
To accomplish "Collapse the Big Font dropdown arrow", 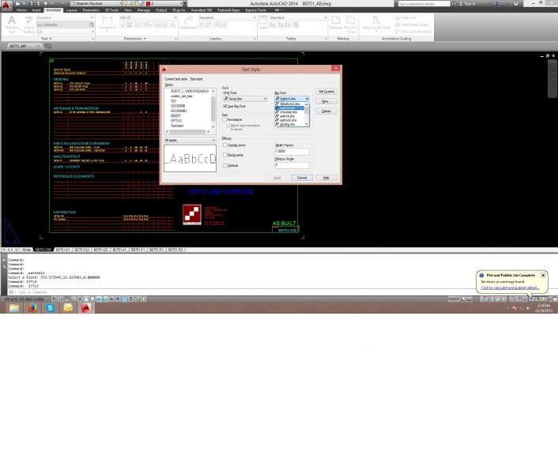I will click(x=307, y=99).
